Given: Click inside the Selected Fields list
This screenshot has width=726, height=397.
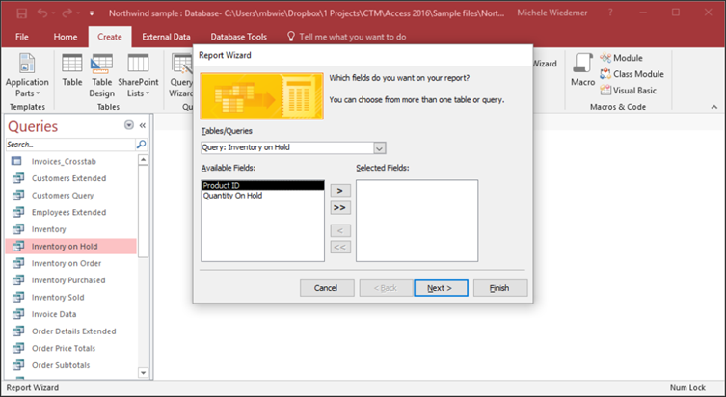Looking at the screenshot, I should pyautogui.click(x=417, y=221).
